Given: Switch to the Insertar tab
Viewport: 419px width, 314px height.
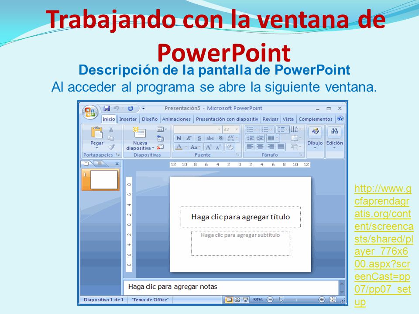Looking at the screenshot, I should click(128, 119).
